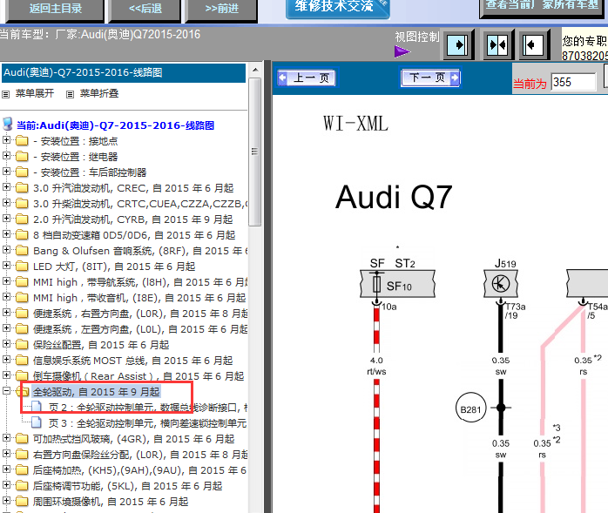Go back with <<后退 button
The image size is (608, 513).
tap(145, 9)
